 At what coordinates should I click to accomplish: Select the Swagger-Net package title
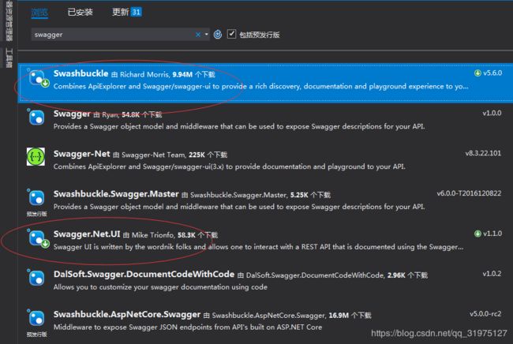pos(82,154)
